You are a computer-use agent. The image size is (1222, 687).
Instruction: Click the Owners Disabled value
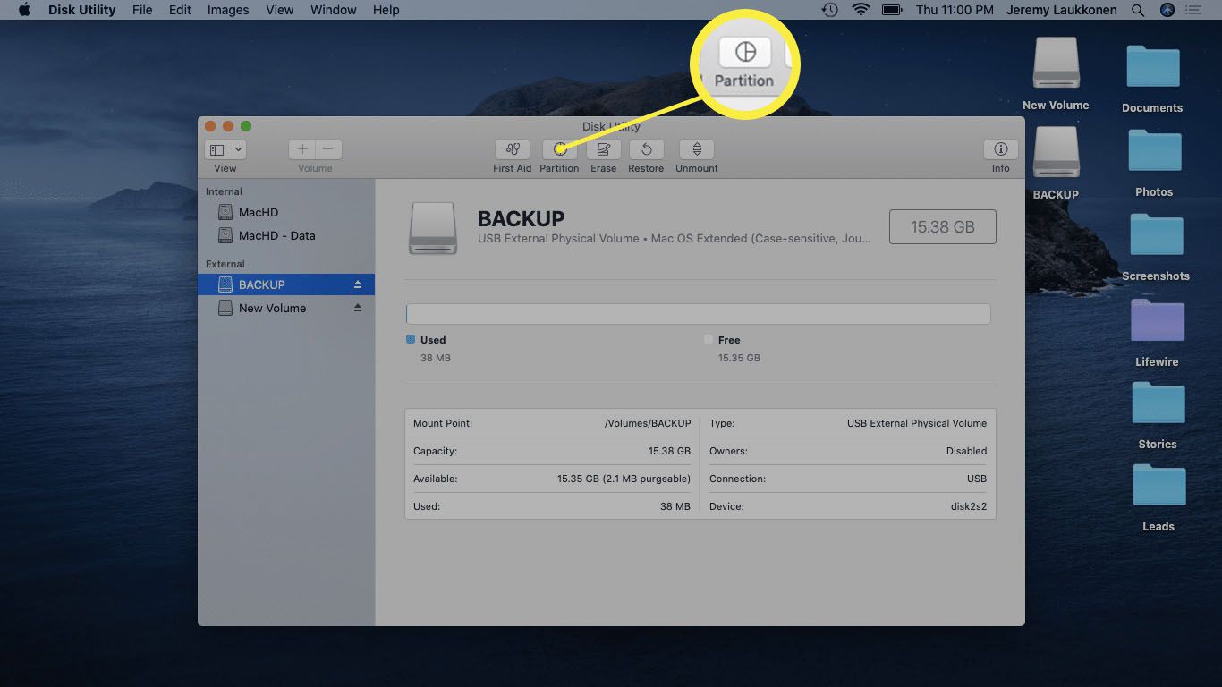click(x=966, y=451)
